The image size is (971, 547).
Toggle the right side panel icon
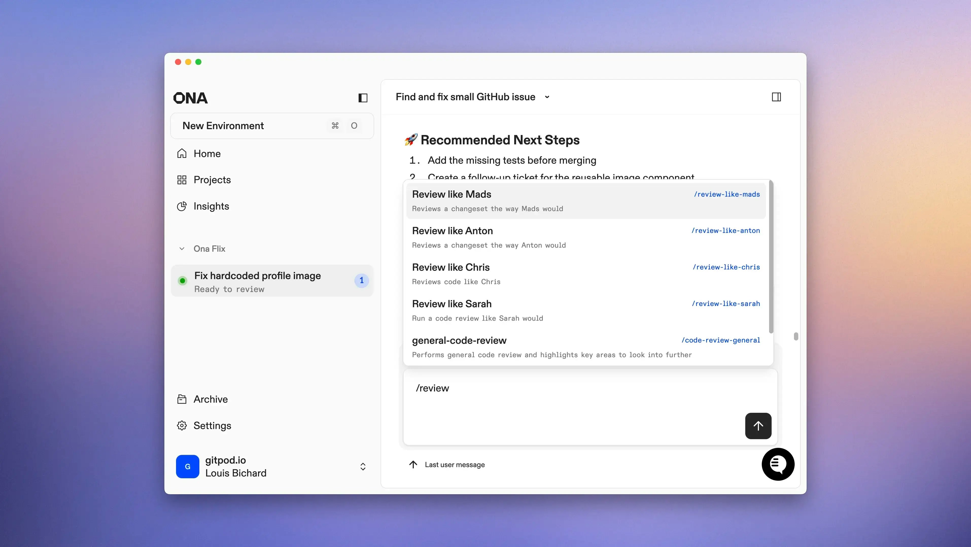pos(776,97)
